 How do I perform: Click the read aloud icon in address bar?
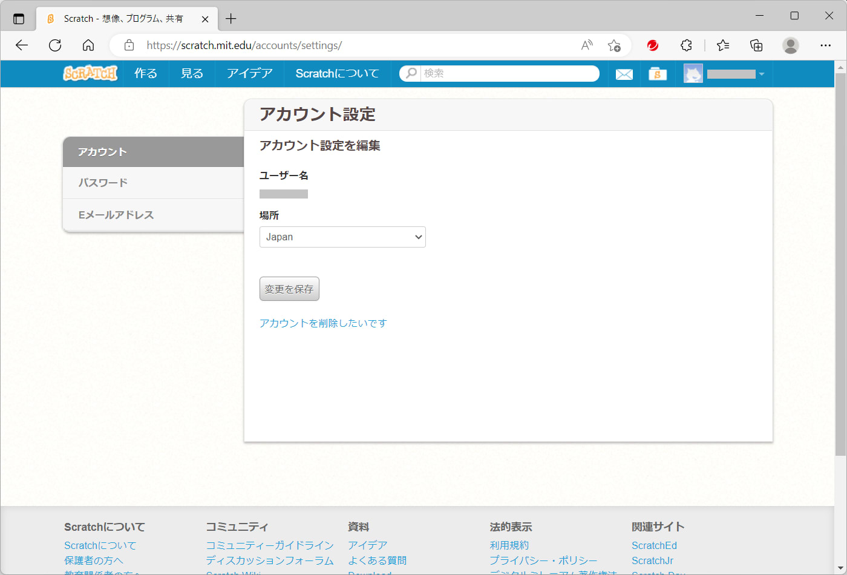click(586, 45)
